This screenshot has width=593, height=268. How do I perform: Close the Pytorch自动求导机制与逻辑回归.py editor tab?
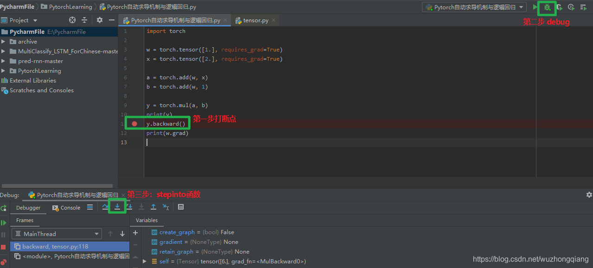(225, 20)
